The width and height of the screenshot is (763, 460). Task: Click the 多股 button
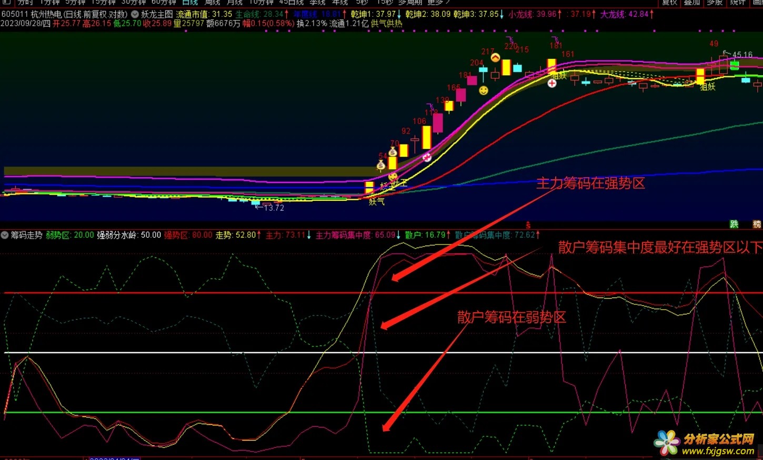tap(715, 3)
